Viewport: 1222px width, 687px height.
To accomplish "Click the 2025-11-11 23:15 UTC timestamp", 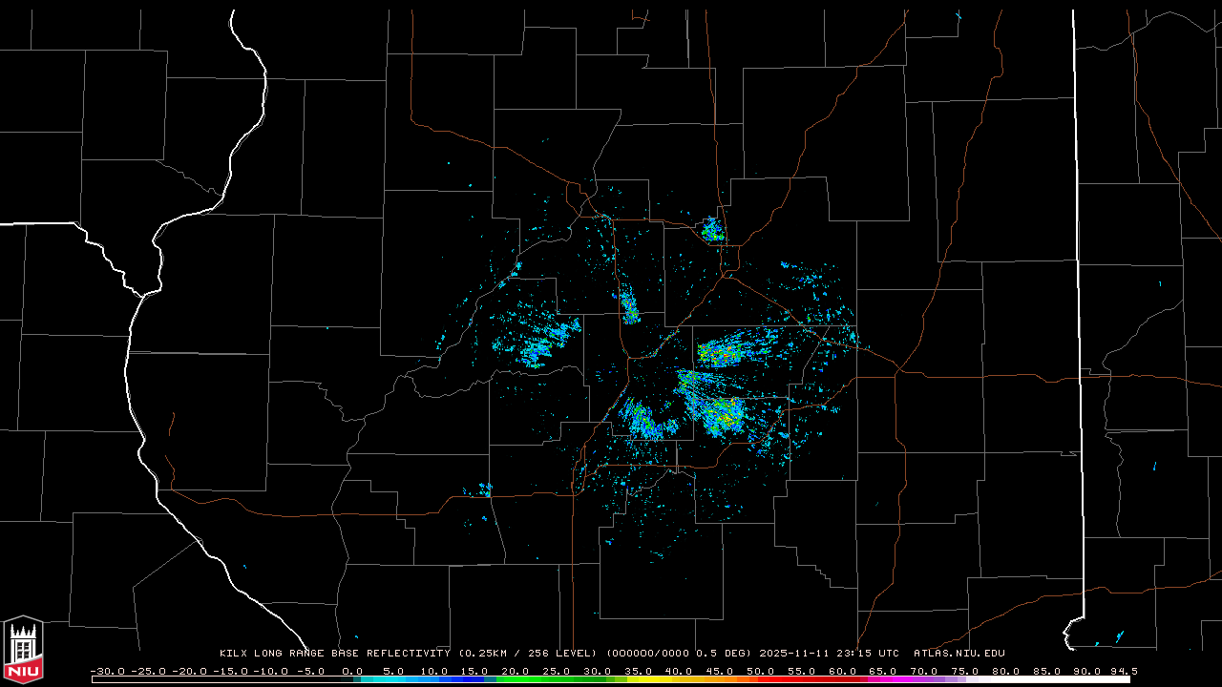I will click(829, 654).
